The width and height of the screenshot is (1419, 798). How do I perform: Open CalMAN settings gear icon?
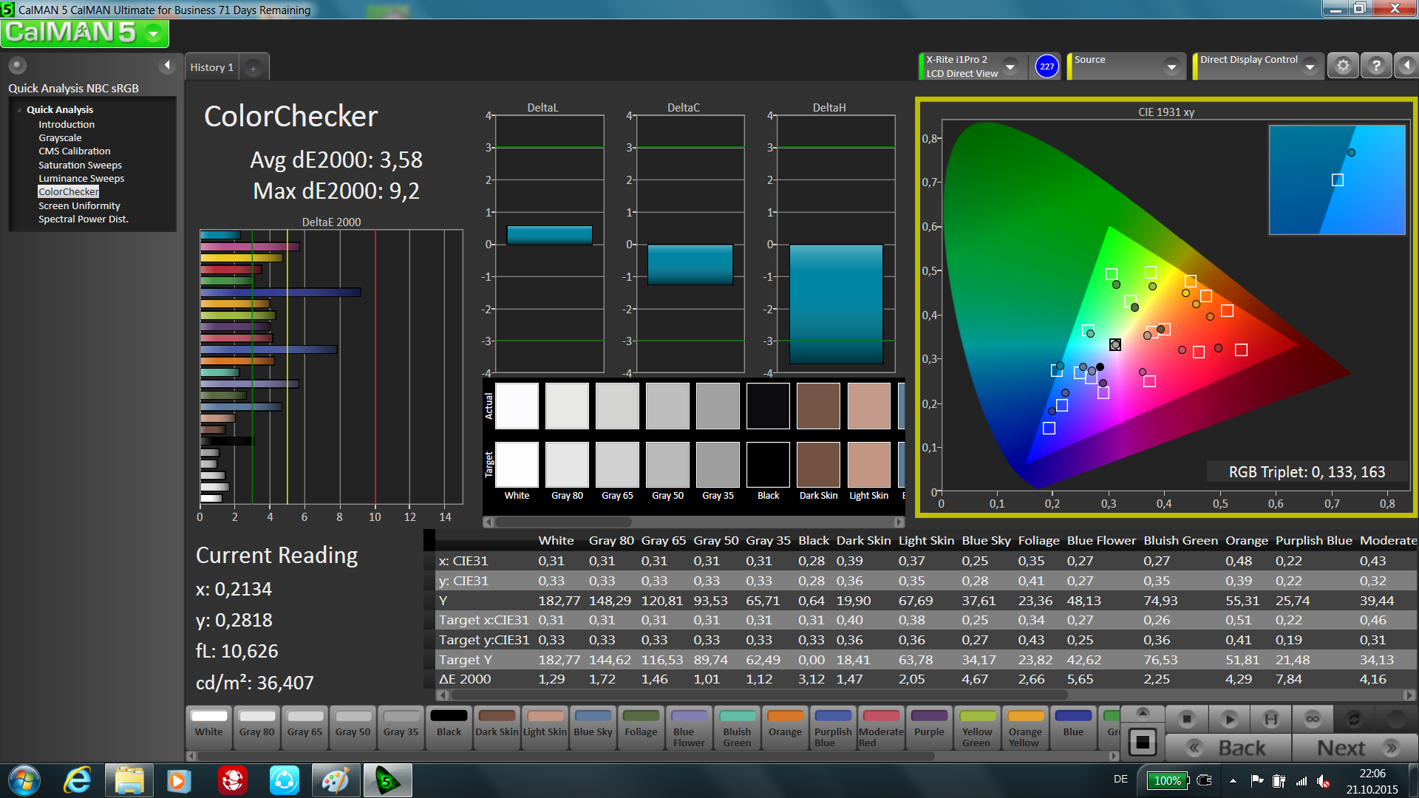[x=1343, y=66]
